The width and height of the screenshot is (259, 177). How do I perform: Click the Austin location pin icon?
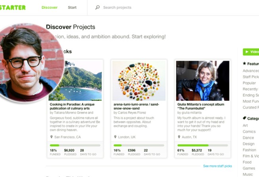tap(179, 137)
